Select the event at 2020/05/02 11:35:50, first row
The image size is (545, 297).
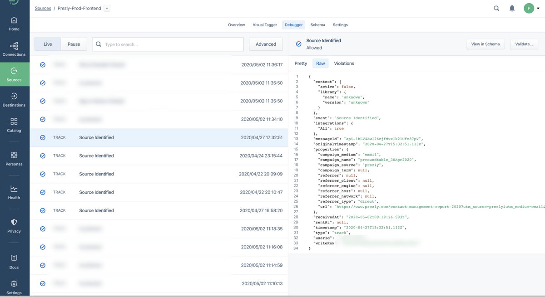pyautogui.click(x=159, y=83)
